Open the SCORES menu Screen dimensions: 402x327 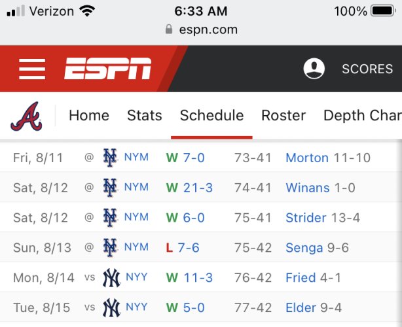click(367, 69)
